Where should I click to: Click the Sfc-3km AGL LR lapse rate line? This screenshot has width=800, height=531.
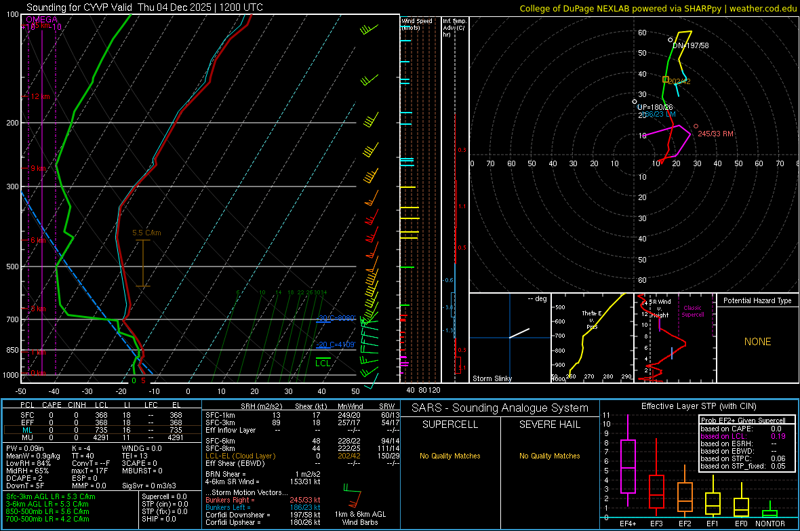click(51, 496)
